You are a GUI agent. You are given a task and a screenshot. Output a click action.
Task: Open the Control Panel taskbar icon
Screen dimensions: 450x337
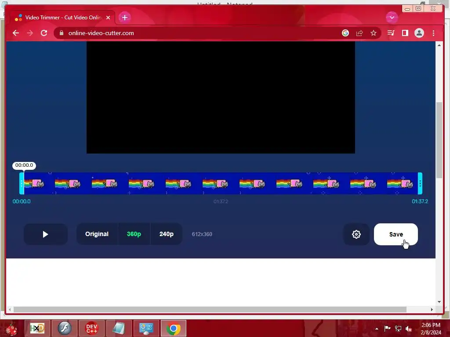(x=146, y=328)
